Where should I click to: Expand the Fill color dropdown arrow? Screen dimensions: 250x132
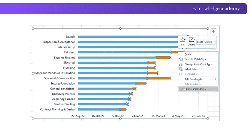click(x=186, y=39)
